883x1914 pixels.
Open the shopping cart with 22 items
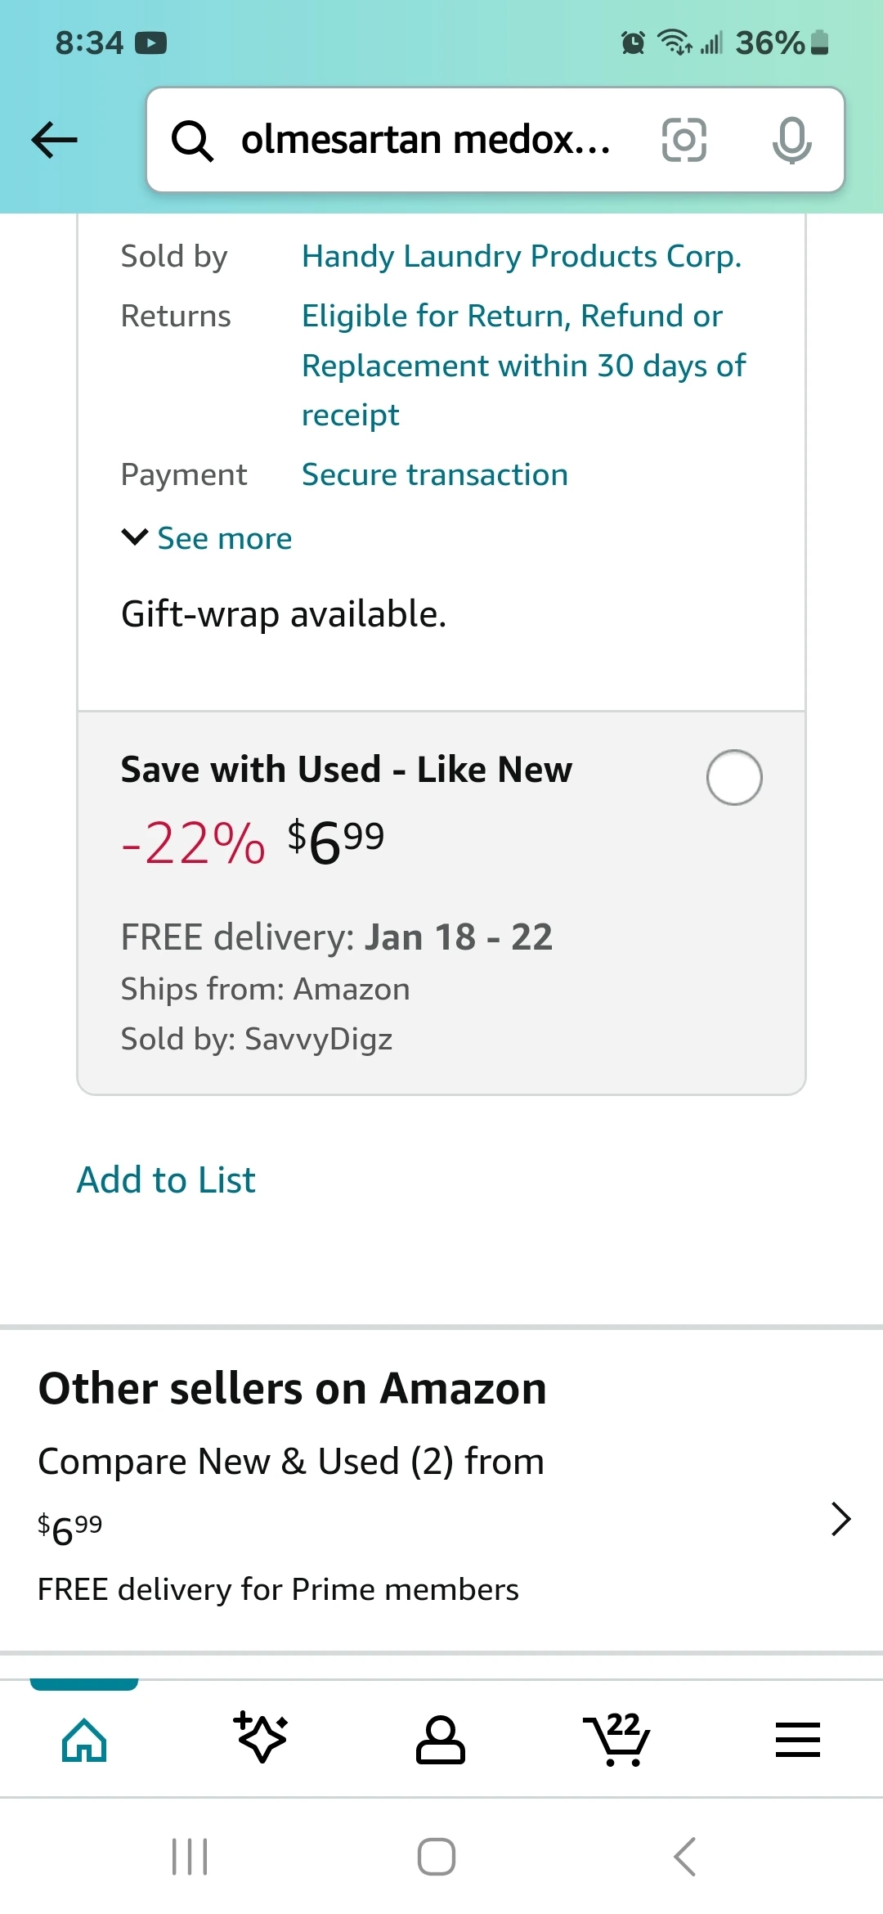point(618,1738)
